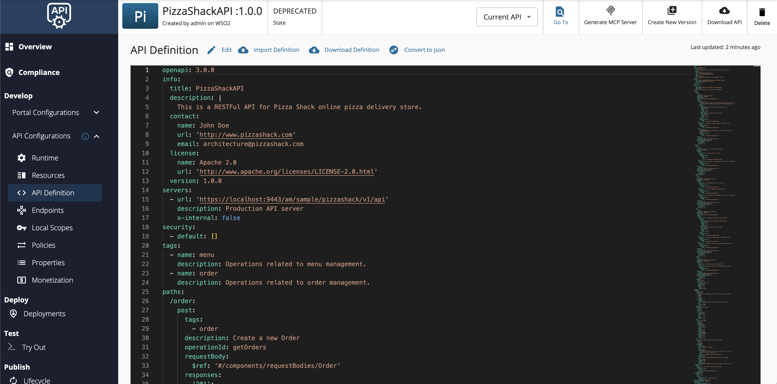Click line 15 server URL text in the editor
This screenshot has width=777, height=384.
pyautogui.click(x=292, y=199)
